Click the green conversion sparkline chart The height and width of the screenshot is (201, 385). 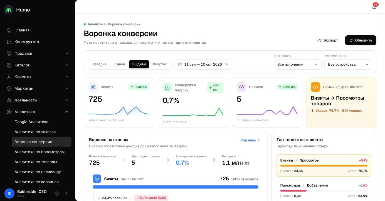(x=193, y=112)
